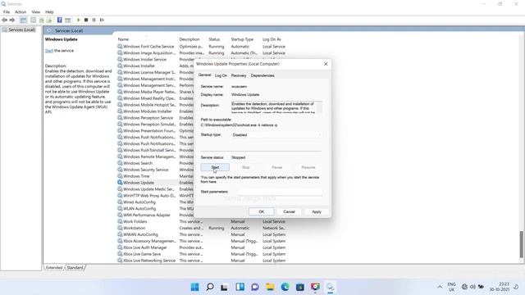Select the Windows Installer row
The image size is (525, 295).
[139, 66]
